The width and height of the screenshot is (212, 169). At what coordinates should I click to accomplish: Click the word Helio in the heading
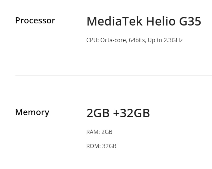(161, 21)
